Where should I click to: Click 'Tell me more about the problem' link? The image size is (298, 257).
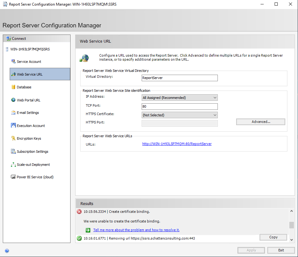[x=136, y=230]
